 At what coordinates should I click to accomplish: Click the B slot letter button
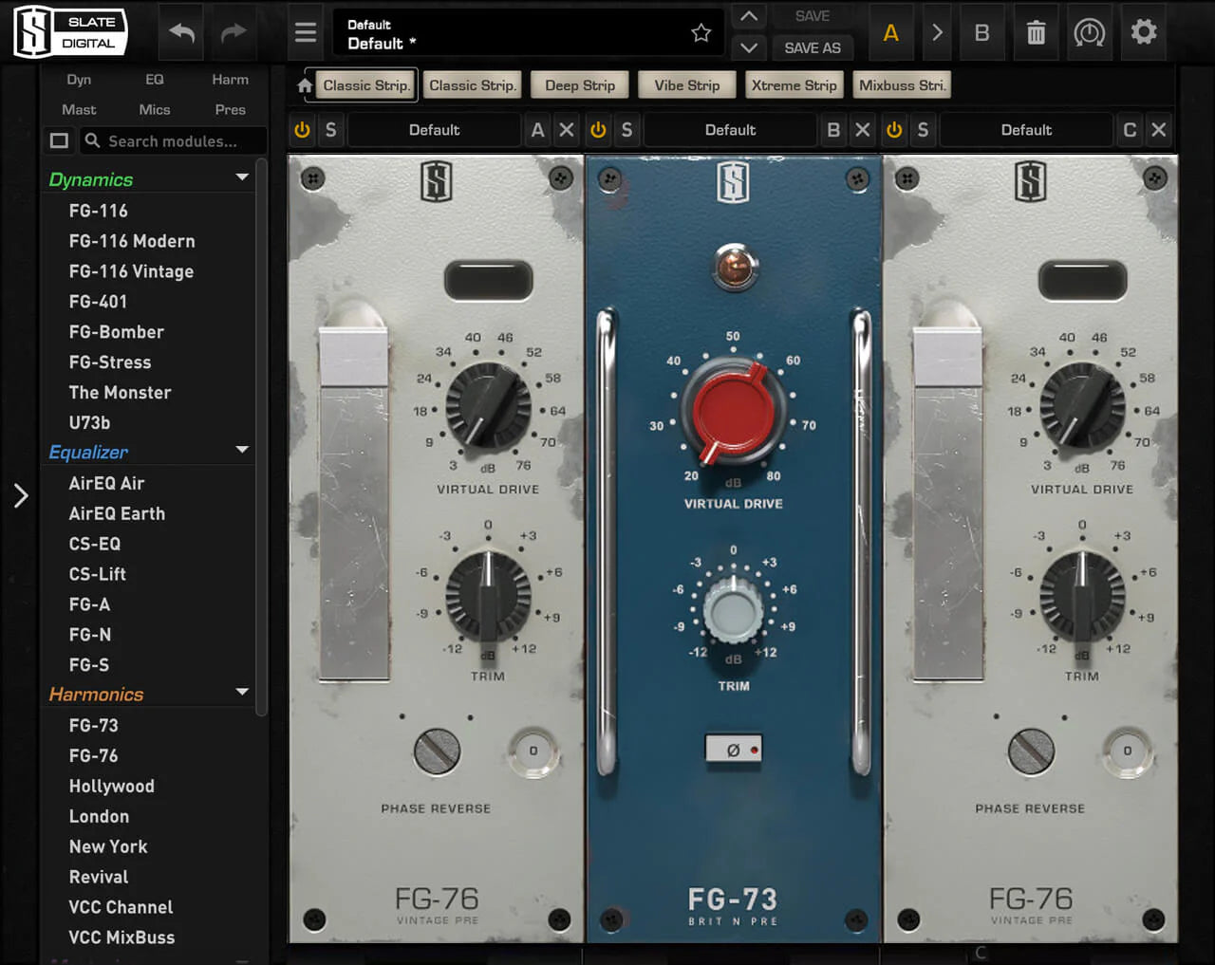(x=833, y=130)
